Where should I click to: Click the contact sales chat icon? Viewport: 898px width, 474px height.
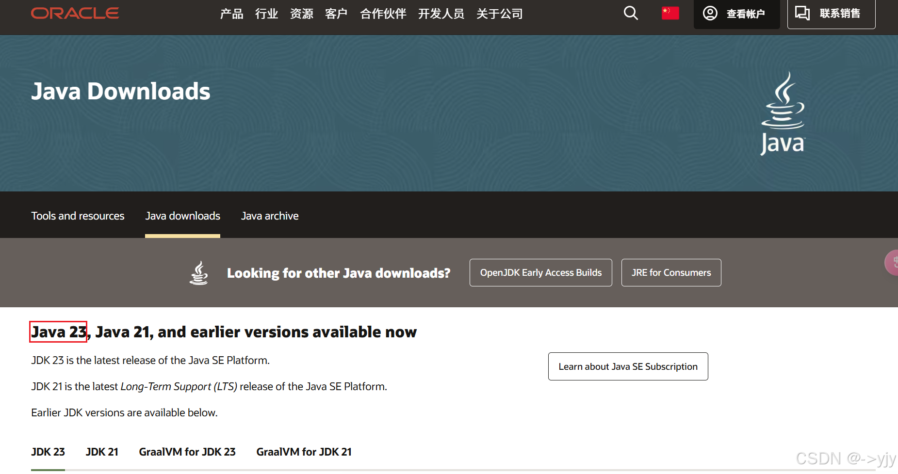pyautogui.click(x=802, y=13)
